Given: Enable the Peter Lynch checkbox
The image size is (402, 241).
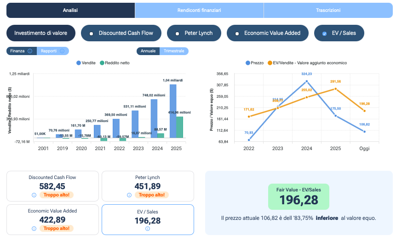Looking at the screenshot, I should click(177, 34).
